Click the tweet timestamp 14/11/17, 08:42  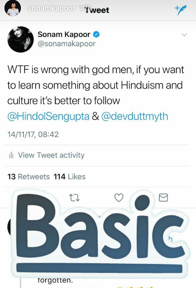33,134
